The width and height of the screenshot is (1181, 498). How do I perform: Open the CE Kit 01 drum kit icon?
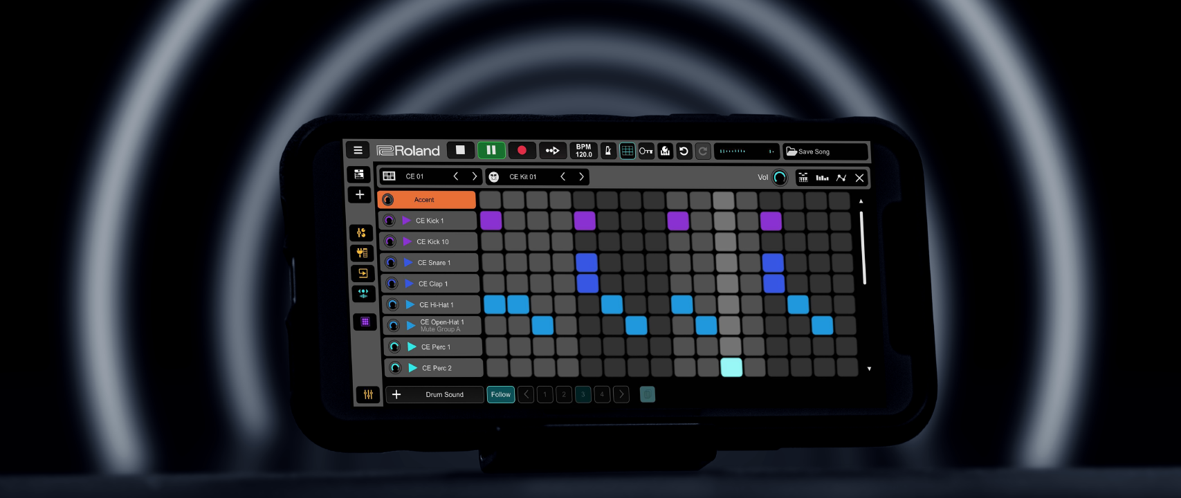click(x=494, y=177)
